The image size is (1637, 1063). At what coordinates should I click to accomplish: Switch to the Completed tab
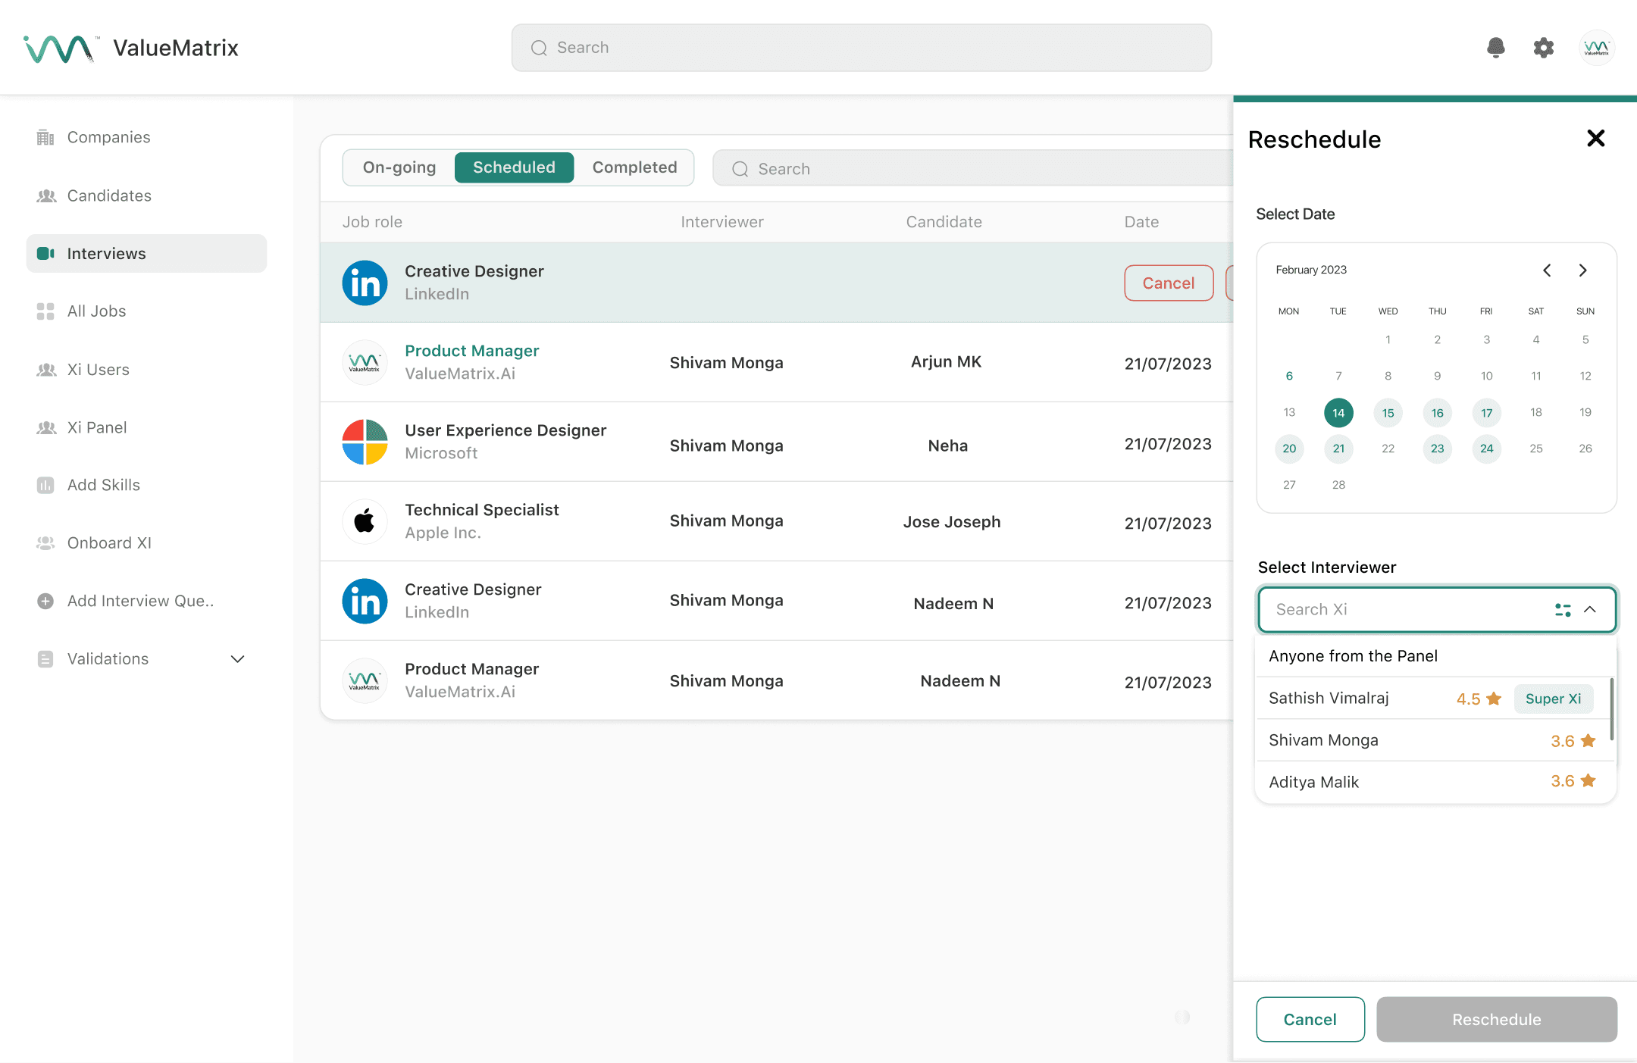(x=634, y=167)
